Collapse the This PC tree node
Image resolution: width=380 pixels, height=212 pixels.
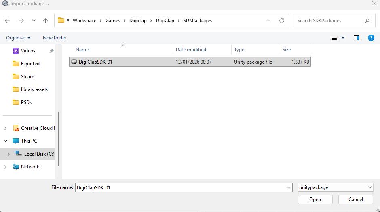click(5, 141)
